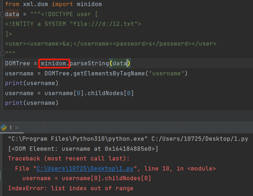Image resolution: width=253 pixels, height=196 pixels.
Task: Click 'minidom.' in the DOMTree line
Action: pyautogui.click(x=54, y=64)
